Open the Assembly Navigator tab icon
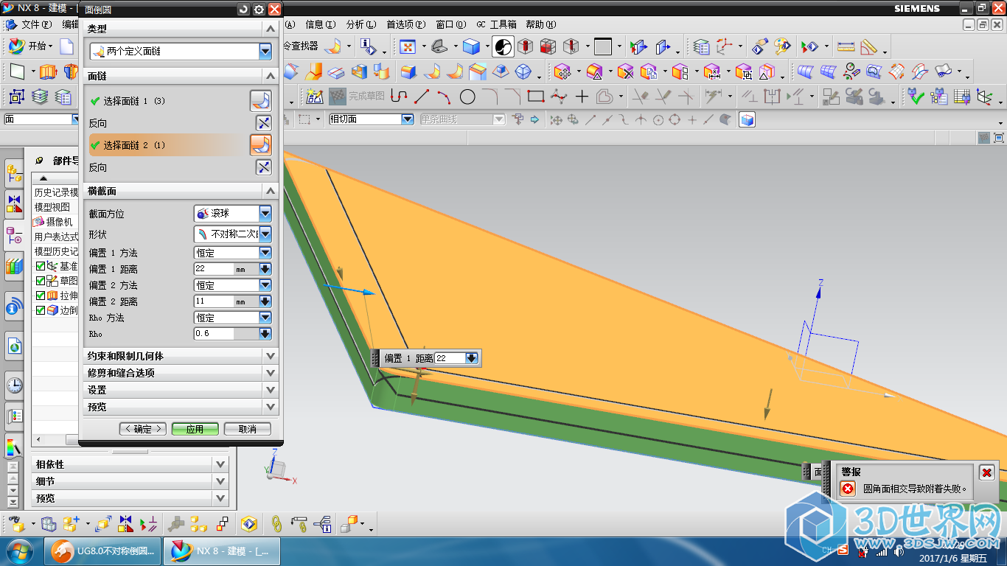 coord(14,173)
